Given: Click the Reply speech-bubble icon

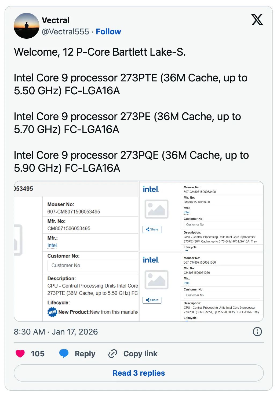Looking at the screenshot, I should [x=64, y=354].
